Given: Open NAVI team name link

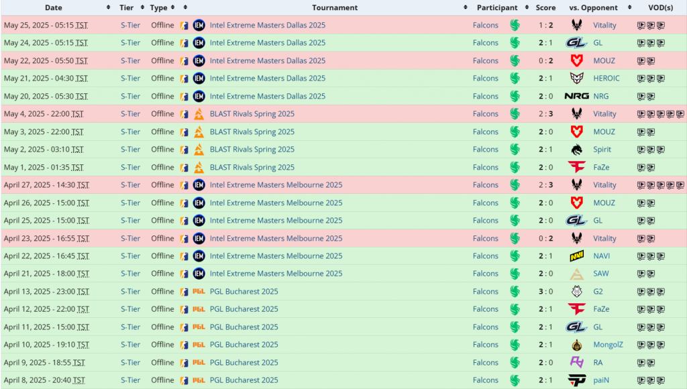Looking at the screenshot, I should [602, 256].
